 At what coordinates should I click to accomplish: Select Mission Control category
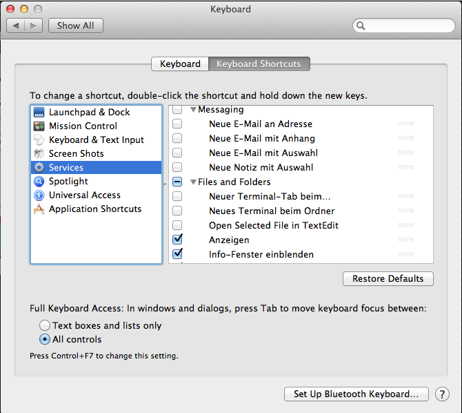tap(97, 126)
